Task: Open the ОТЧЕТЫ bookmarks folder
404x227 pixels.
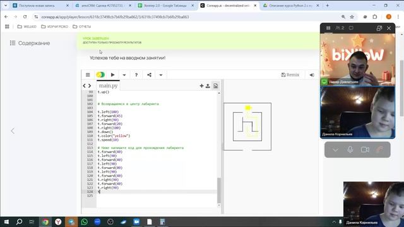Action: tap(82, 26)
